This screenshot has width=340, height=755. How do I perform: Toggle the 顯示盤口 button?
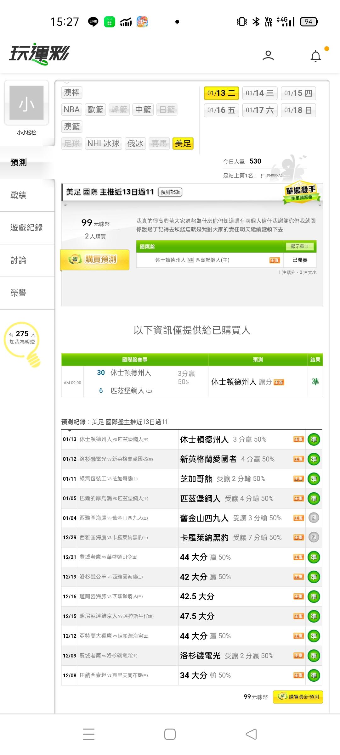[300, 246]
